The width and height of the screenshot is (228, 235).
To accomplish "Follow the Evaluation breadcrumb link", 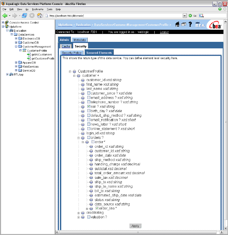I will pyautogui.click(x=83, y=25).
